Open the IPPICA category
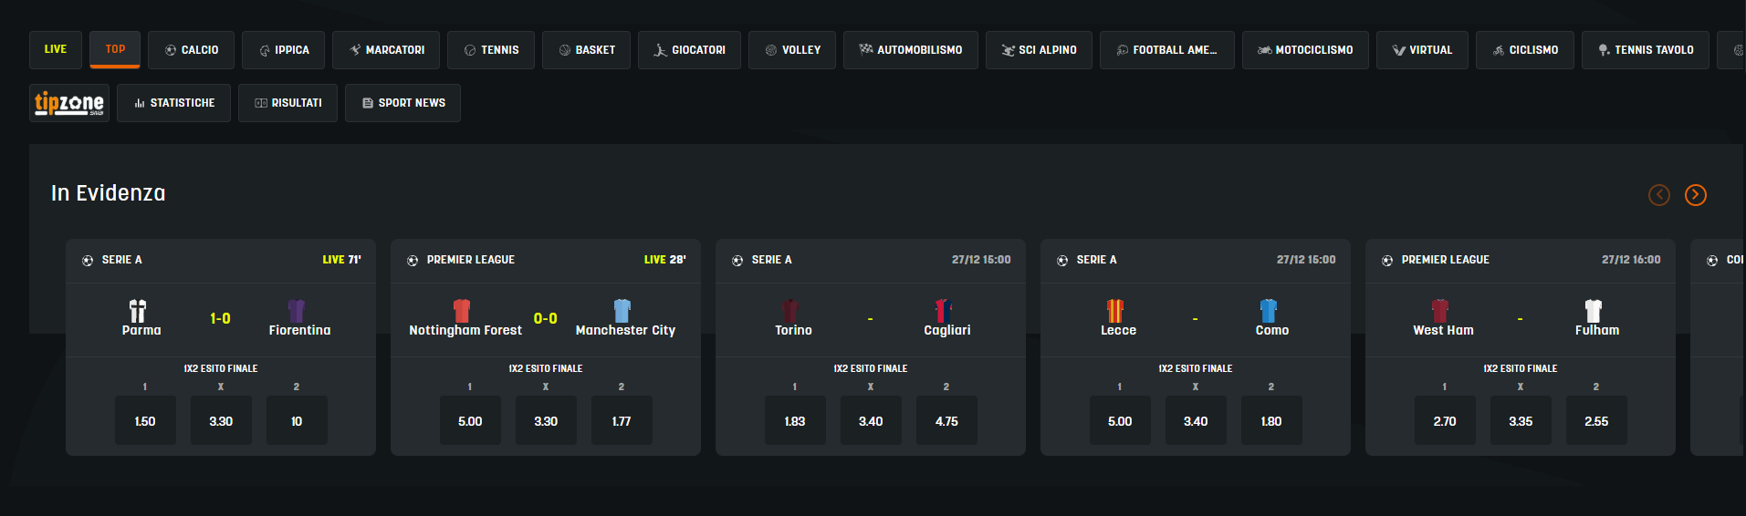The image size is (1746, 516). (x=284, y=50)
